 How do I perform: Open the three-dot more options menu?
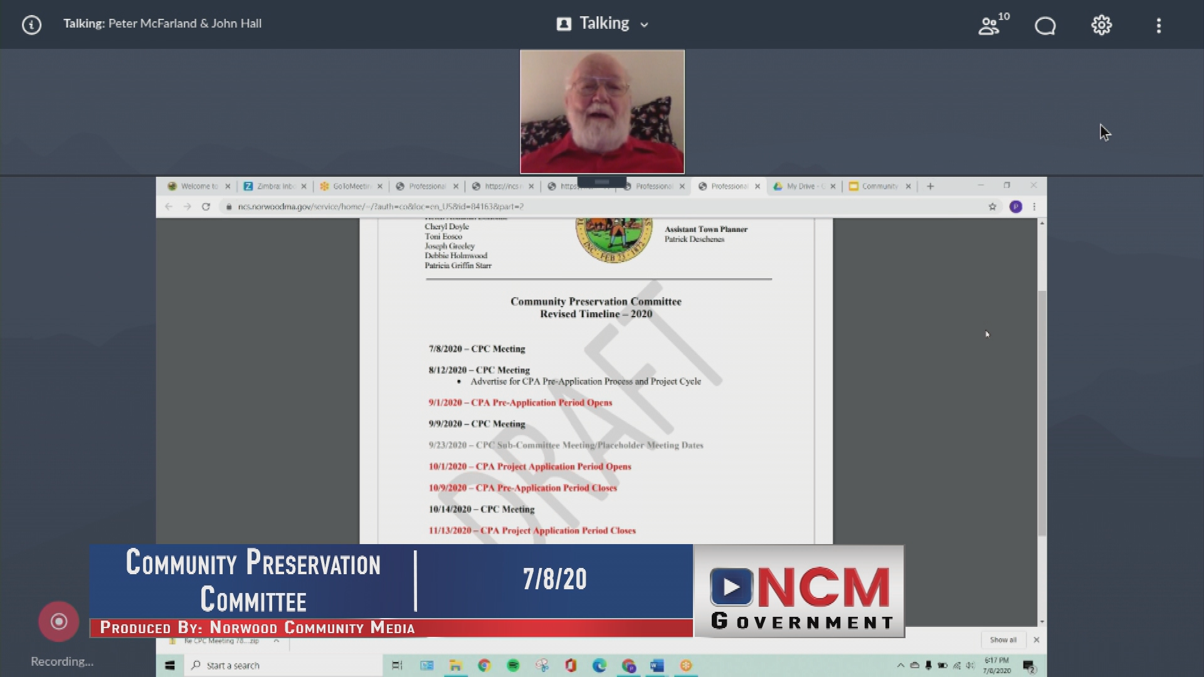coord(1158,25)
